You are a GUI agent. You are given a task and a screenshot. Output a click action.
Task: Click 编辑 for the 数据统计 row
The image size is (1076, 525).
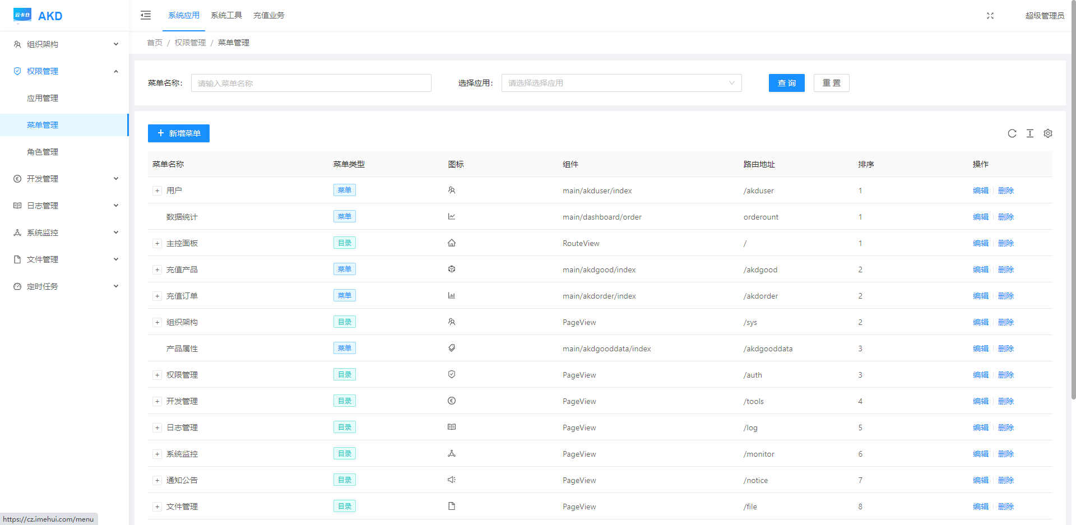click(980, 217)
